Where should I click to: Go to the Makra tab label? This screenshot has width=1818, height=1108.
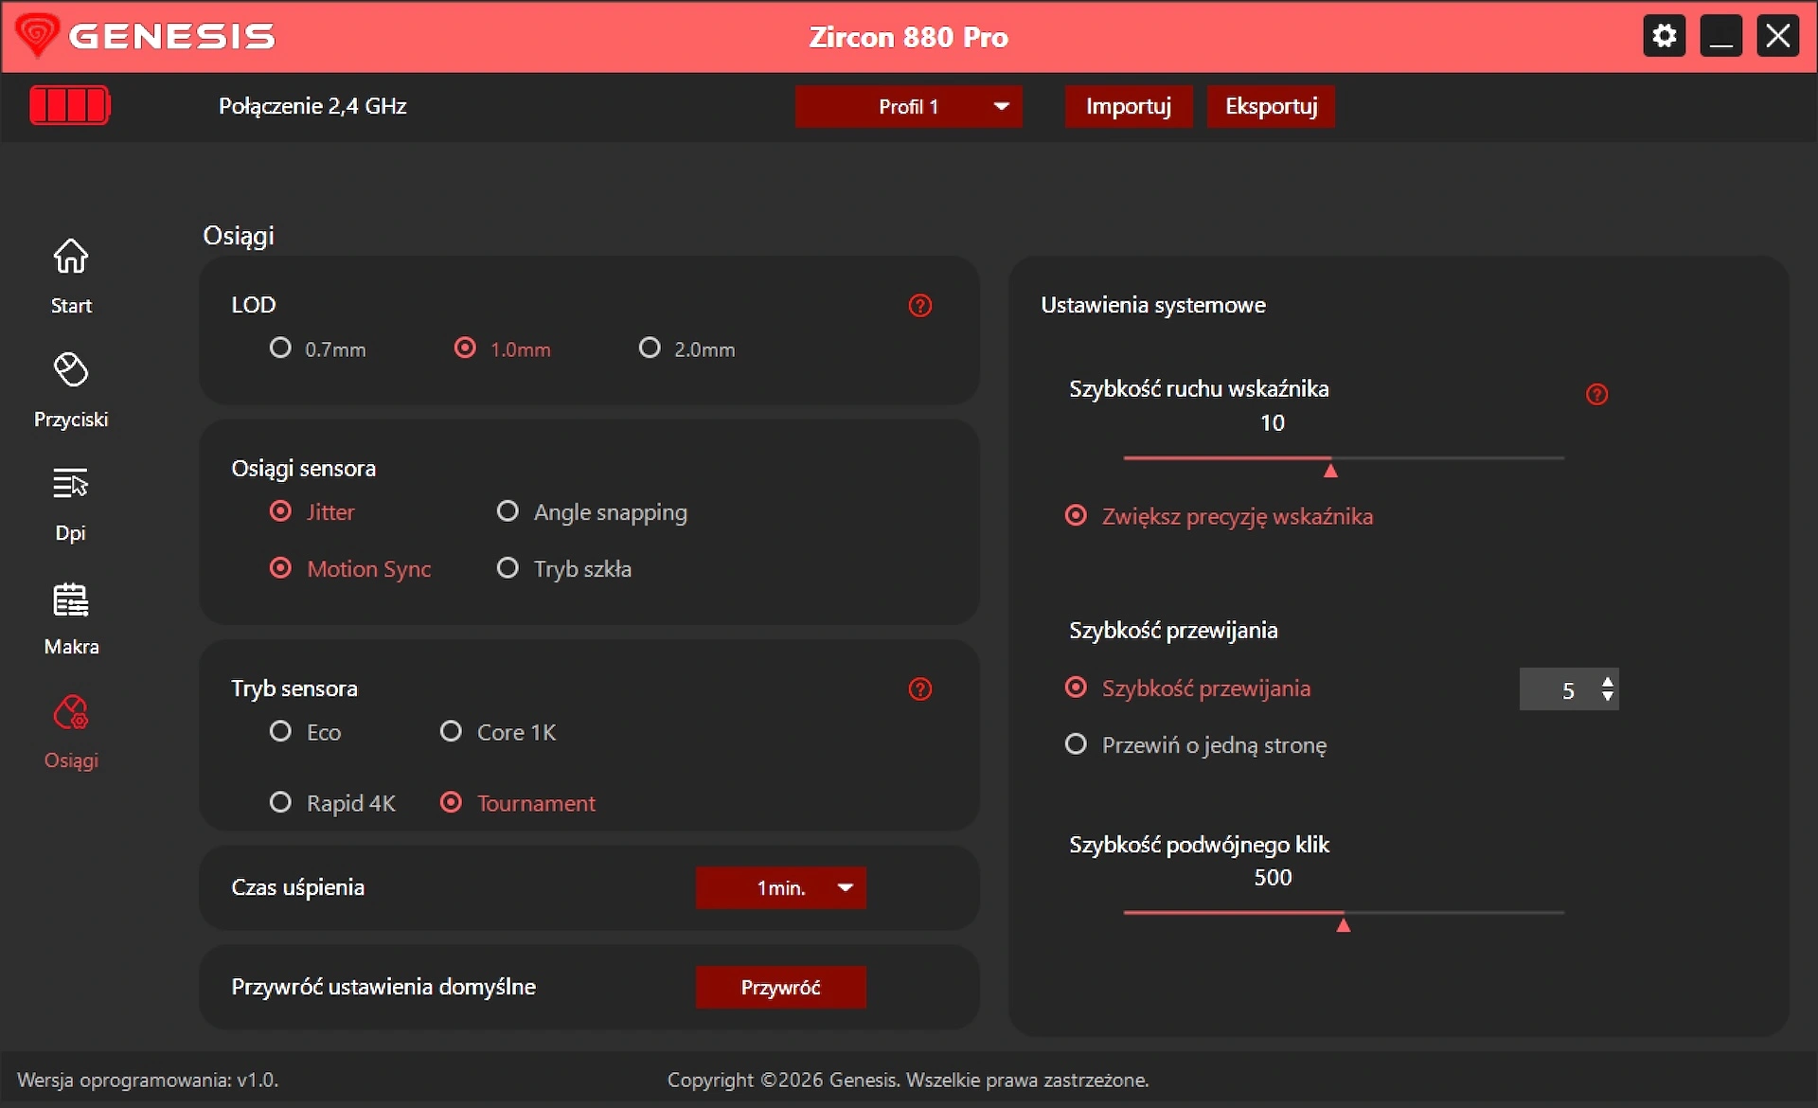(71, 646)
